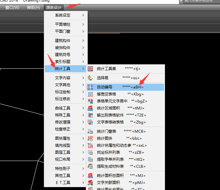Expand the 建筑符号 submenu arrow
The width and height of the screenshot is (220, 190).
point(83,55)
